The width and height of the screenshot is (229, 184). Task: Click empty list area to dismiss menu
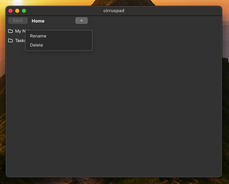[x=135, y=101]
